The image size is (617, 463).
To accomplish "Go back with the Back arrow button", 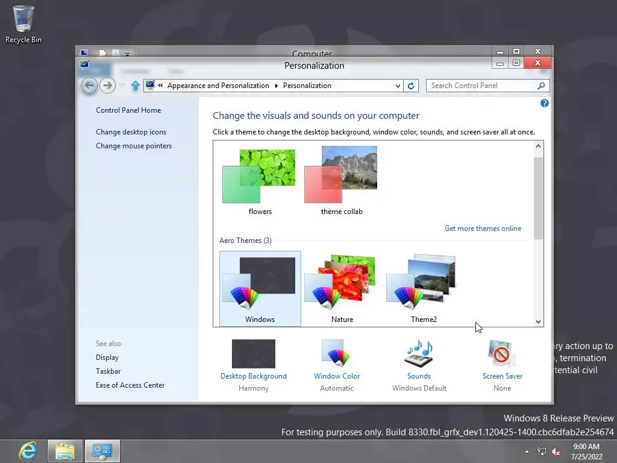I will point(89,86).
